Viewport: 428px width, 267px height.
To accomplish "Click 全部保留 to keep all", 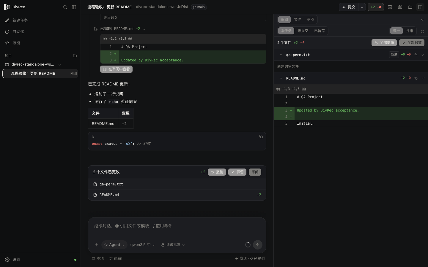I will point(412,43).
